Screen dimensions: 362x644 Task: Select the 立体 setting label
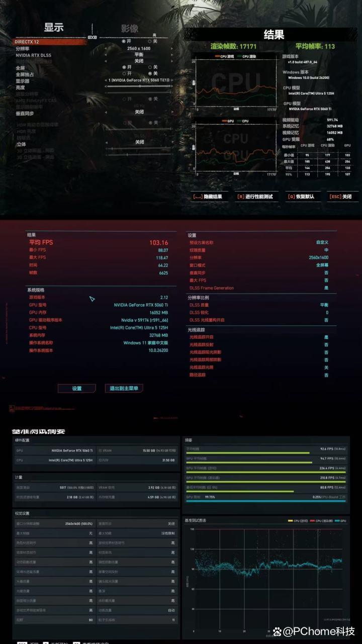[x=21, y=143]
